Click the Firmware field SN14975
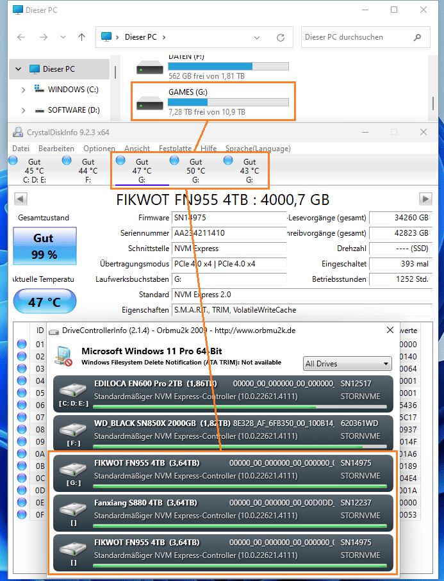This screenshot has width=444, height=581. point(229,218)
